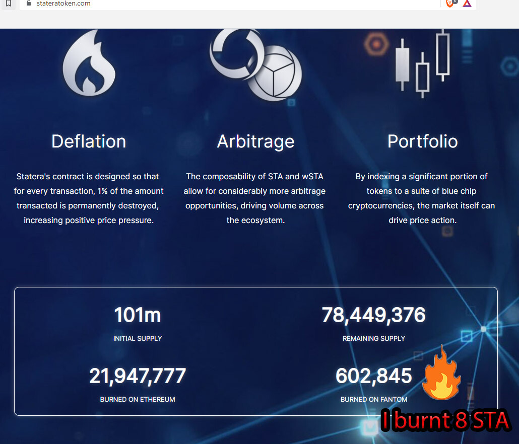Click the 21,947,777 burned on Ethereum number
This screenshot has height=444, width=519.
[x=138, y=376]
